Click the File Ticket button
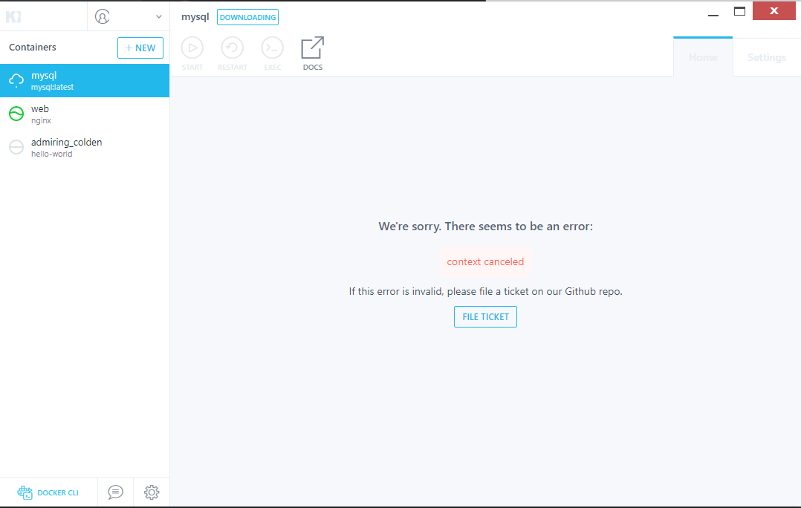This screenshot has width=801, height=508. point(485,317)
